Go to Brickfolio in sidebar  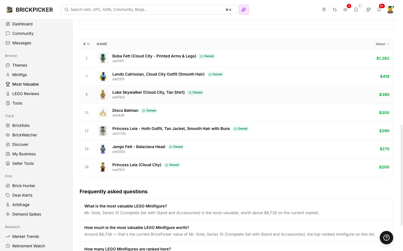click(21, 126)
